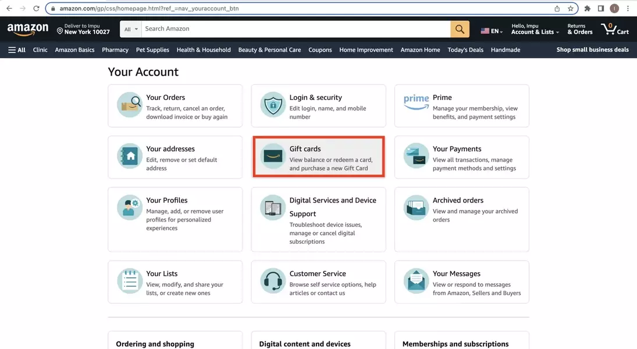Open the Your Payments heading link
Image resolution: width=637 pixels, height=349 pixels.
[457, 149]
